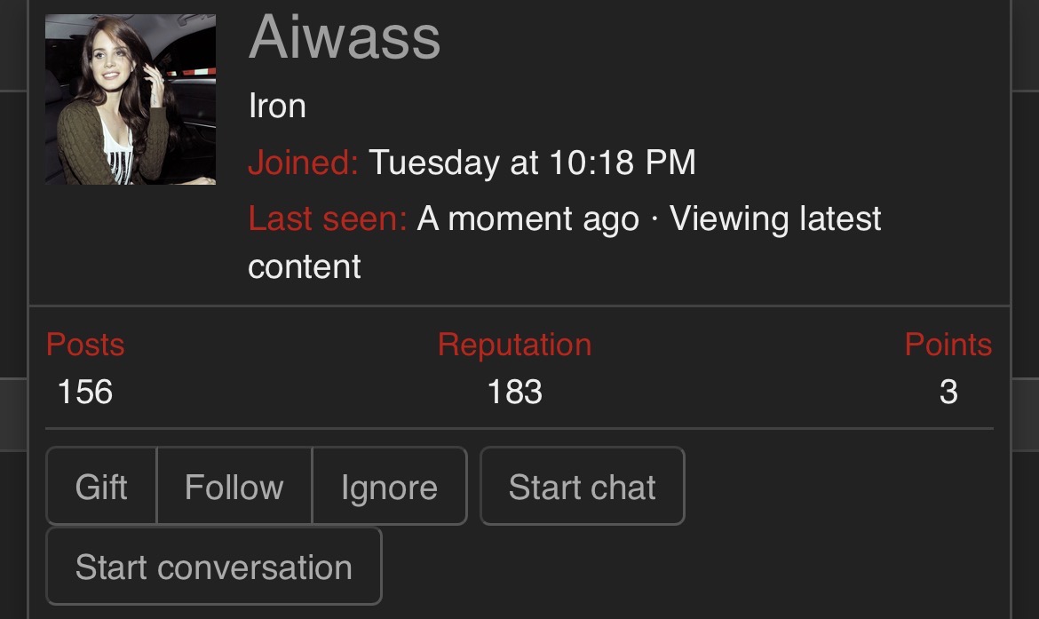Click the Last seen label
The height and width of the screenshot is (619, 1039).
tap(327, 218)
